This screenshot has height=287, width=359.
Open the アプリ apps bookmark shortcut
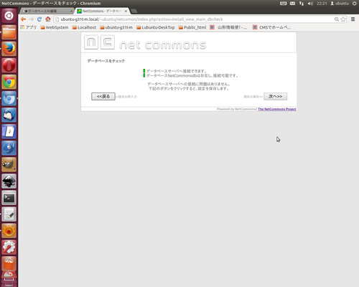(29, 27)
